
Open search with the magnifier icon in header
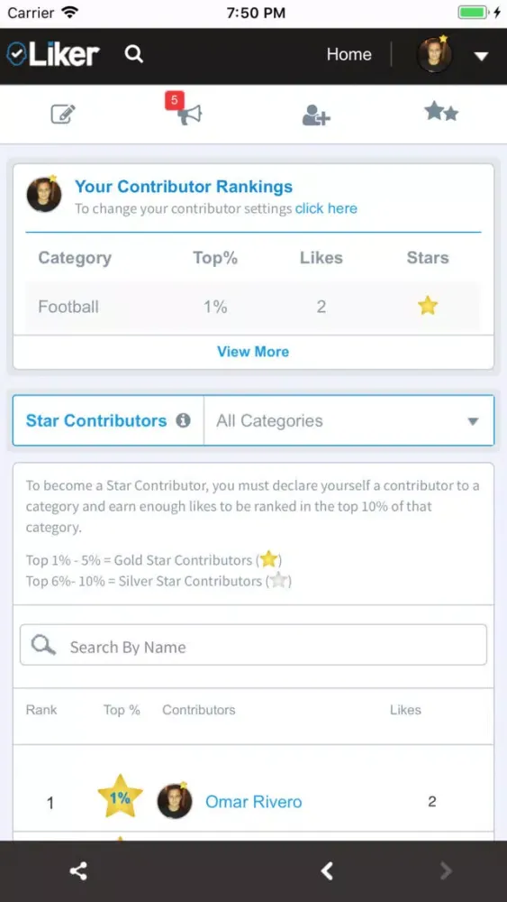[x=134, y=55]
